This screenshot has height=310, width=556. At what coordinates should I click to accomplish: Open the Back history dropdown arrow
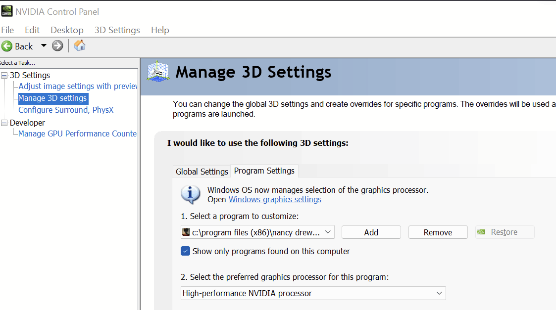pyautogui.click(x=44, y=46)
